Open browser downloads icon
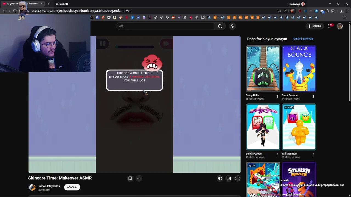Screen dimensions: 351x197 (x=341, y=11)
